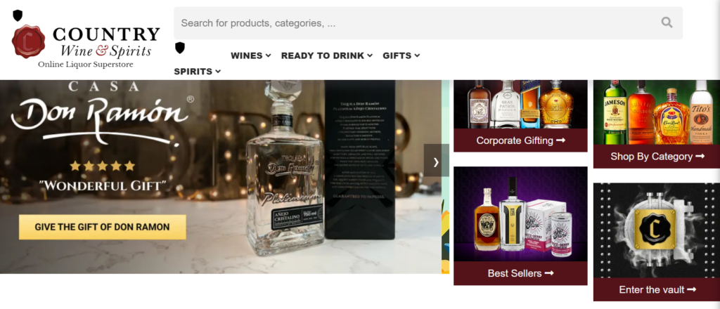Click the Shop By Category bottles image

(x=657, y=112)
